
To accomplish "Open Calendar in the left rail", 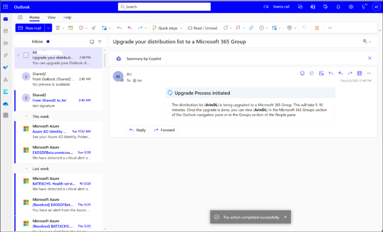I will click(6, 31).
